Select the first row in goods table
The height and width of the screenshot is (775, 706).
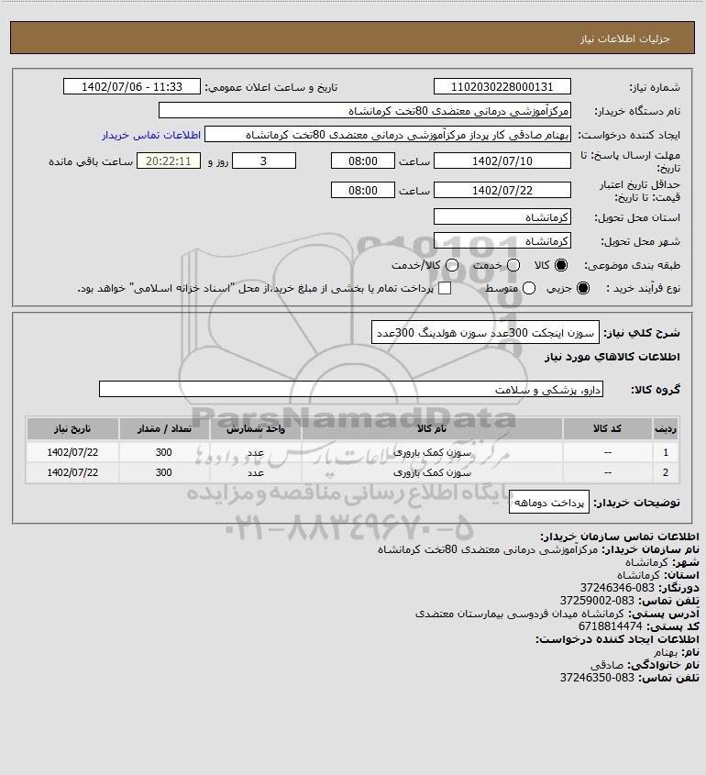[x=352, y=452]
